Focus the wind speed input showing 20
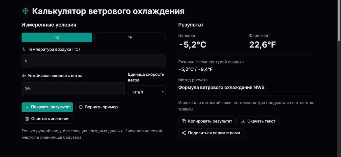The image size is (341, 157). click(73, 89)
